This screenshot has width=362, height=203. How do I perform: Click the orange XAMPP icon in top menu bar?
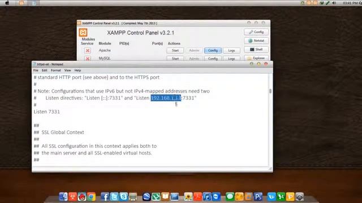pos(21,3)
